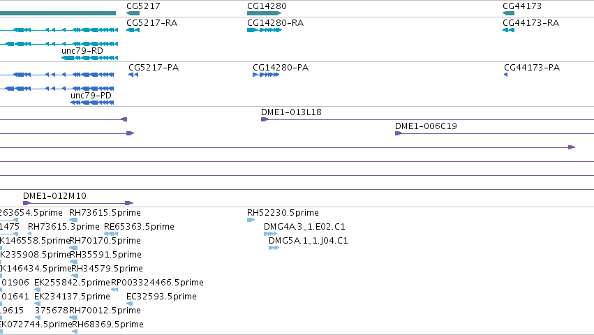Click the CG14280-PA protein label
Viewport: 594px width, 335px height.
coord(281,68)
